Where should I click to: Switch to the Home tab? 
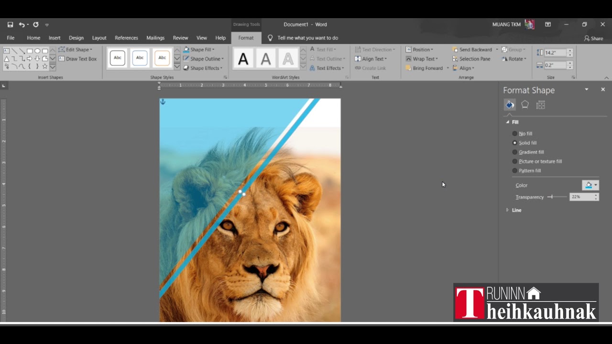point(33,38)
